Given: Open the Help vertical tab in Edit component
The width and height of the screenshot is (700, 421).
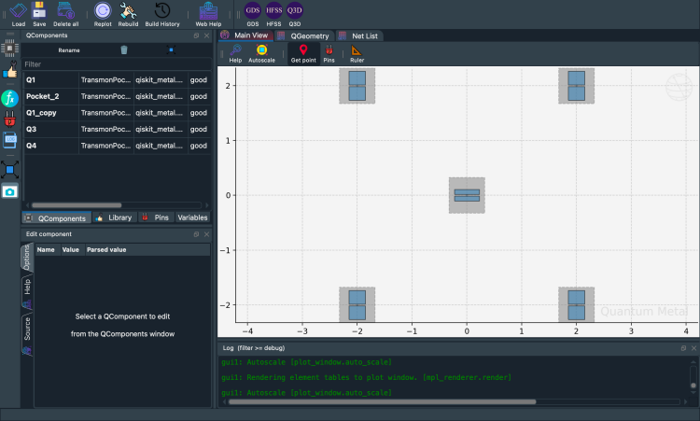Looking at the screenshot, I should pyautogui.click(x=27, y=293).
